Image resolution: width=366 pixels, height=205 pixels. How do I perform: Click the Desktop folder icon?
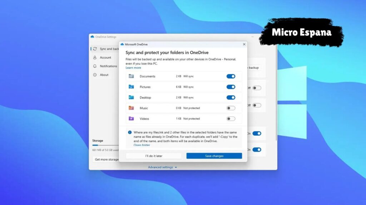[x=131, y=98]
